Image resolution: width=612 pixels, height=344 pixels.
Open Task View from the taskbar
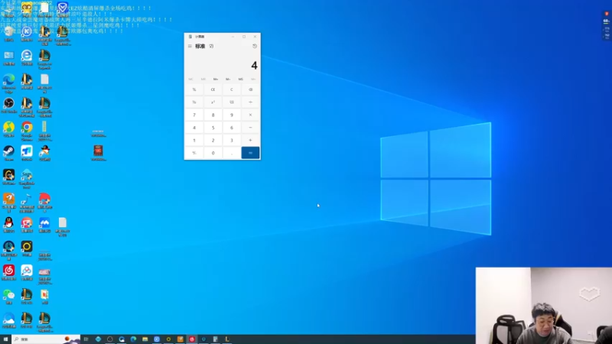click(x=86, y=339)
